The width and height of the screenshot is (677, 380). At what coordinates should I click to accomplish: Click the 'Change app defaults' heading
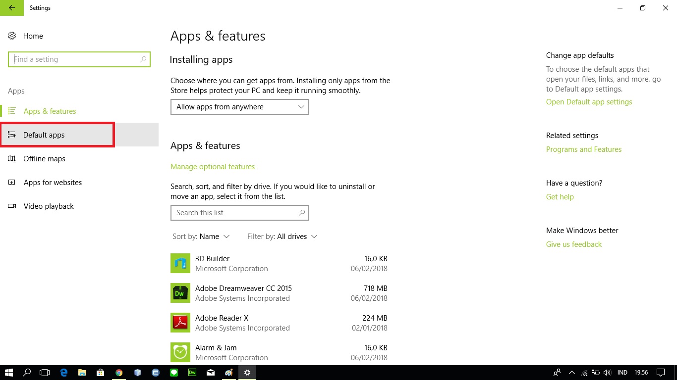pyautogui.click(x=580, y=55)
